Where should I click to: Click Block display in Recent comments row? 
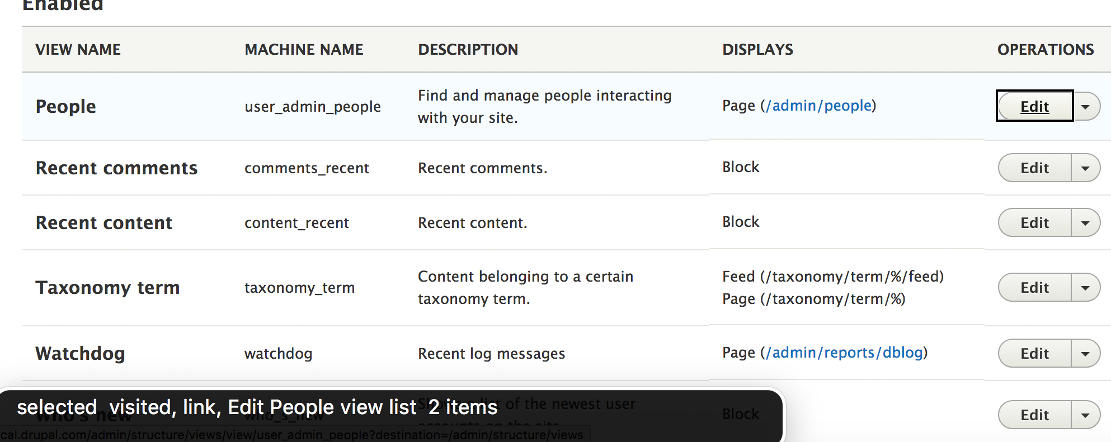tap(741, 167)
